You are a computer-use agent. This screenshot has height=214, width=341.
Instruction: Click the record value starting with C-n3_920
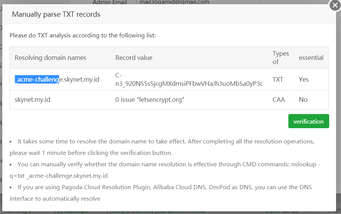click(189, 79)
